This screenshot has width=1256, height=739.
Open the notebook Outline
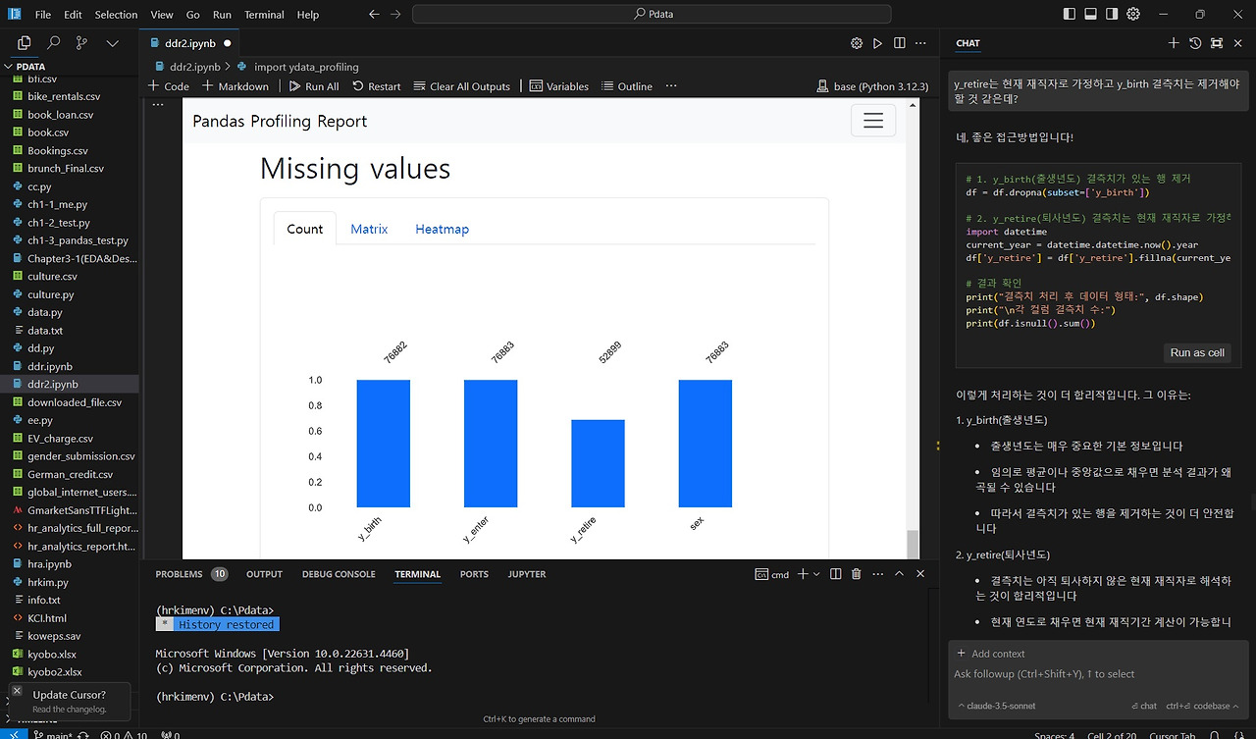[627, 86]
